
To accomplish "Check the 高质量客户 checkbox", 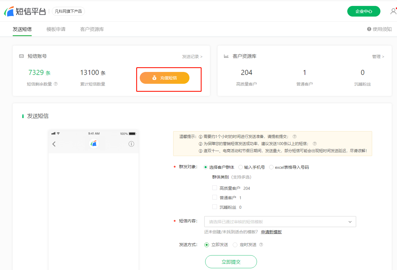I will pos(215,188).
